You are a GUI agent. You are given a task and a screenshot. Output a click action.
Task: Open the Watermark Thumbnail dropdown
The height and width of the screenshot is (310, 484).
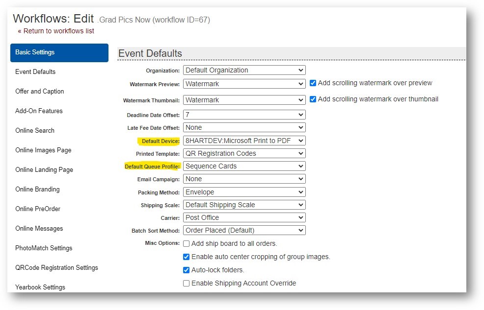coord(244,100)
